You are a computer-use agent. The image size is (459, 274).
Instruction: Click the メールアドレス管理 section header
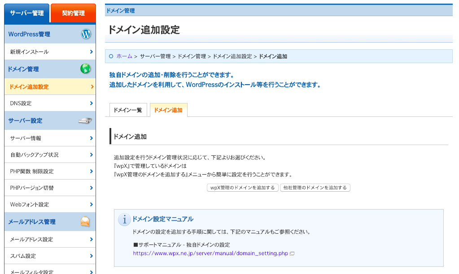[50, 222]
